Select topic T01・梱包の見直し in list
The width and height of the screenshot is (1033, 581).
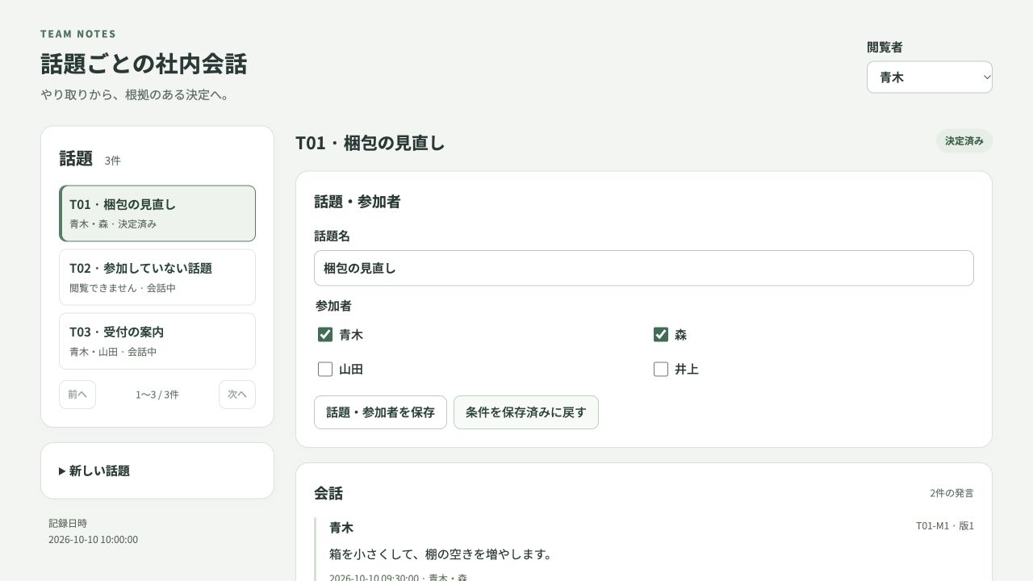[x=157, y=214]
